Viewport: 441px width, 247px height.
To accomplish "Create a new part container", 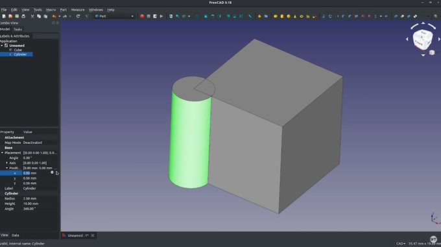I will (x=259, y=16).
